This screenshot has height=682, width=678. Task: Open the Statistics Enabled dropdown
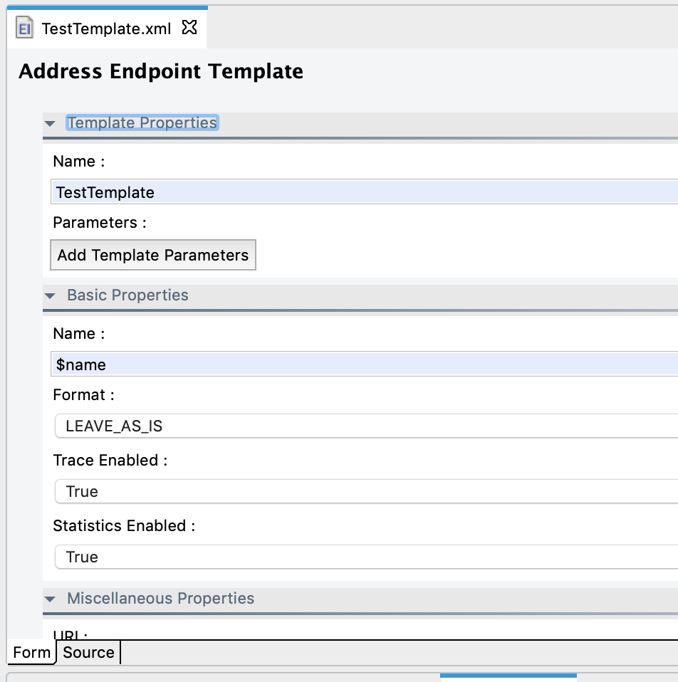coord(366,557)
